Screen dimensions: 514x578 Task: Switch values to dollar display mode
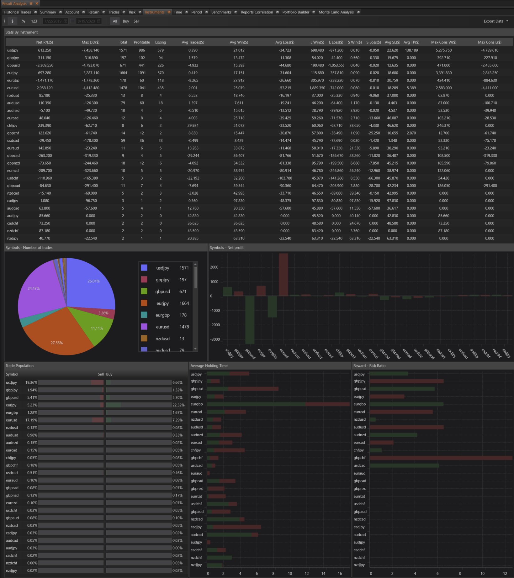point(13,21)
